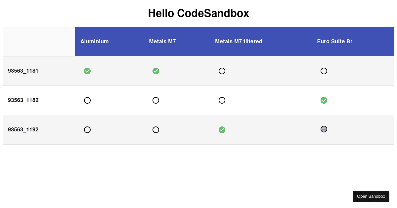Viewport: 397px width, 208px height.
Task: Click the green checkmark under Metals M7 filtered for 93563_1192
Action: (222, 130)
